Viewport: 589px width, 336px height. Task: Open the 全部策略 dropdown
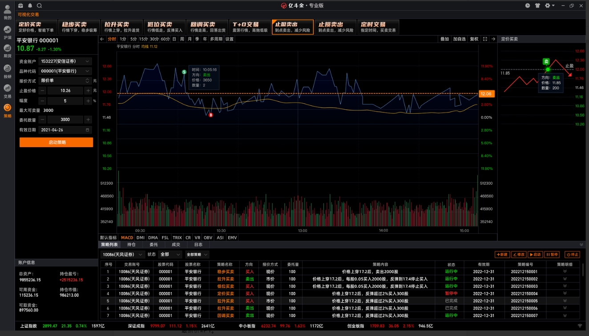pos(197,255)
